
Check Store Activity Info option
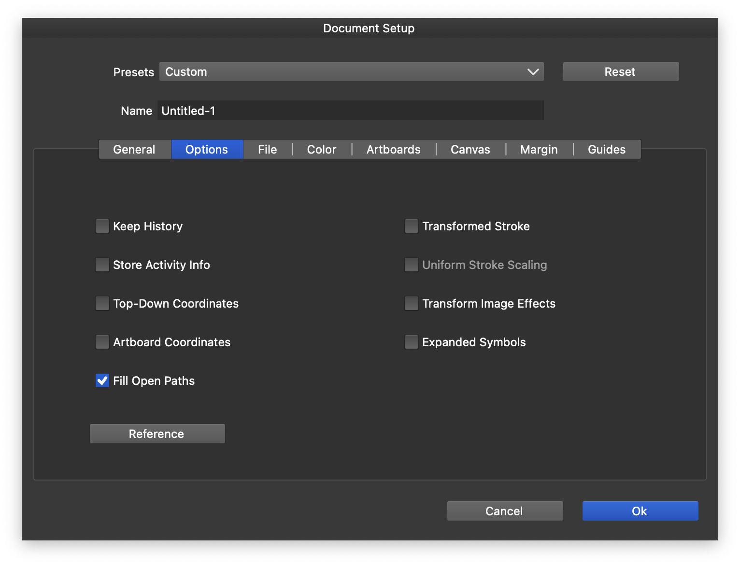pos(102,265)
